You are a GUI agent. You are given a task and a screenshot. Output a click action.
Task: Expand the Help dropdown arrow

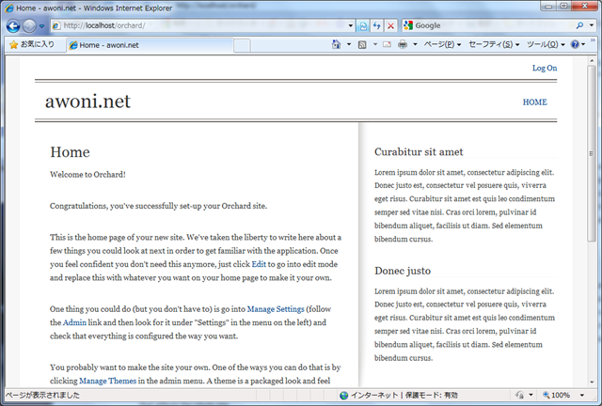583,44
